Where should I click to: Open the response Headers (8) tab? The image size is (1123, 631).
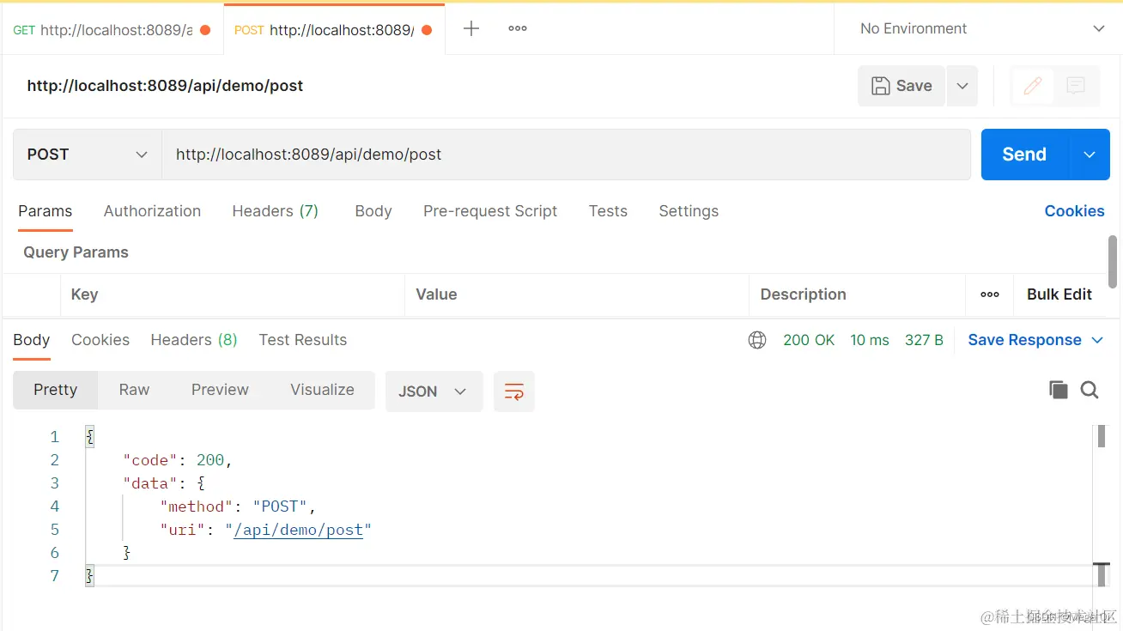[x=194, y=340]
